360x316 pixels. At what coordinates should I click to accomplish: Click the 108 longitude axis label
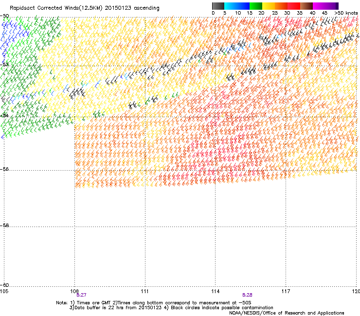pyautogui.click(x=74, y=291)
